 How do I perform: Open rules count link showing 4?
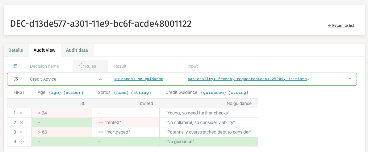[100, 79]
